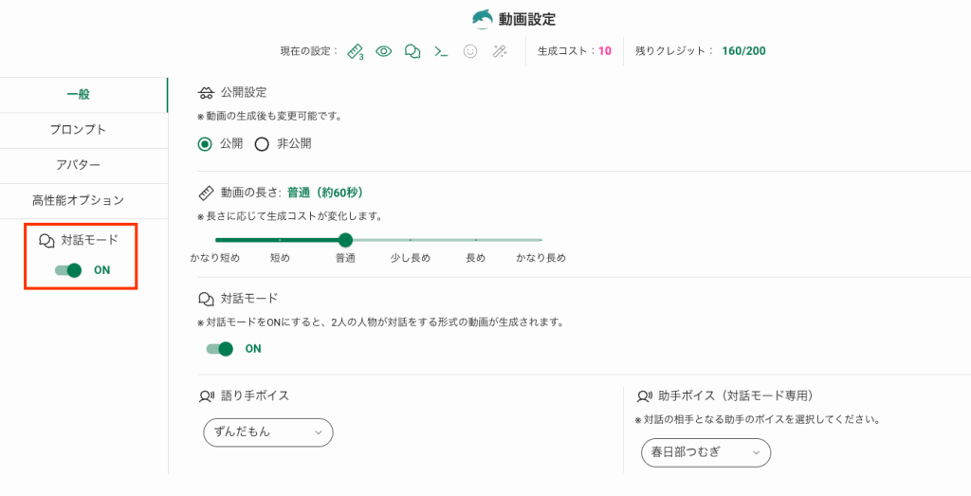Set video length slider to 少し長め
The image size is (971, 496).
click(x=411, y=240)
